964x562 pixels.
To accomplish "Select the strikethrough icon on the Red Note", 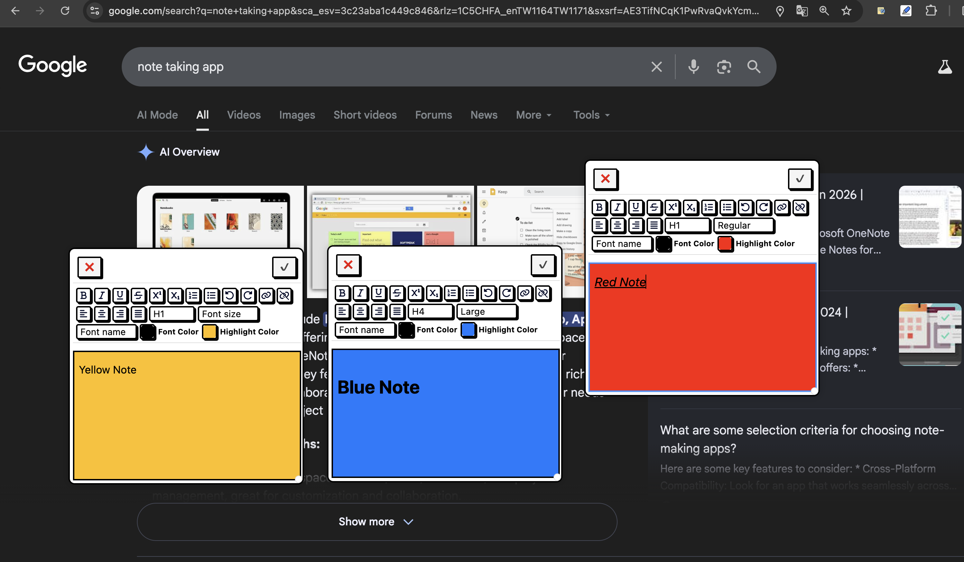I will [x=654, y=208].
